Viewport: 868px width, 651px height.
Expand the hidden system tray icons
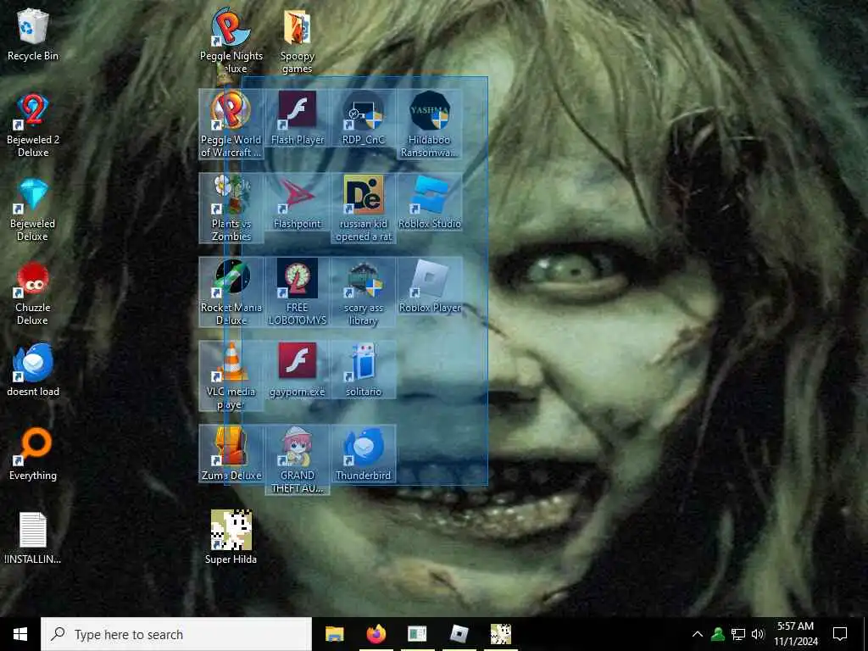[x=698, y=634]
